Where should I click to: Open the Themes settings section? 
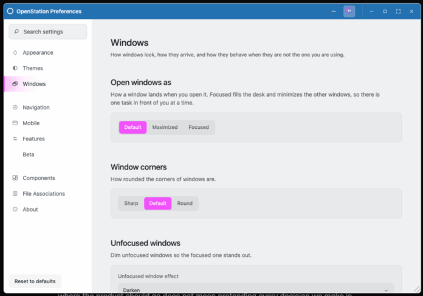48,68
